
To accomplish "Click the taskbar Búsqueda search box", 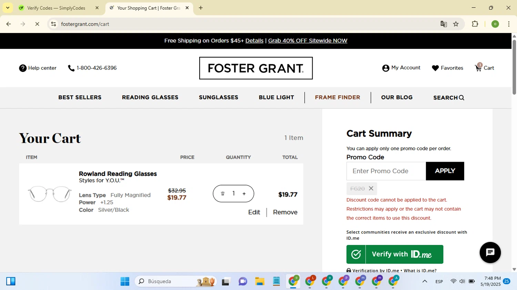I will click(x=176, y=281).
